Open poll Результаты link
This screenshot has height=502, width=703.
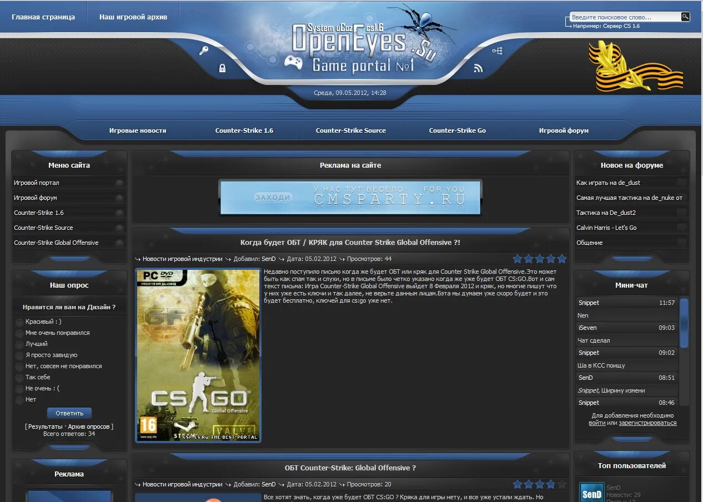[45, 426]
